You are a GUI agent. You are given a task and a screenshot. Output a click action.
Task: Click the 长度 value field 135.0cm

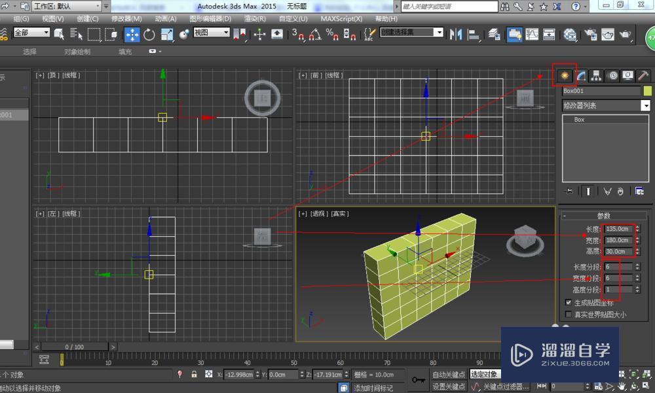point(619,229)
